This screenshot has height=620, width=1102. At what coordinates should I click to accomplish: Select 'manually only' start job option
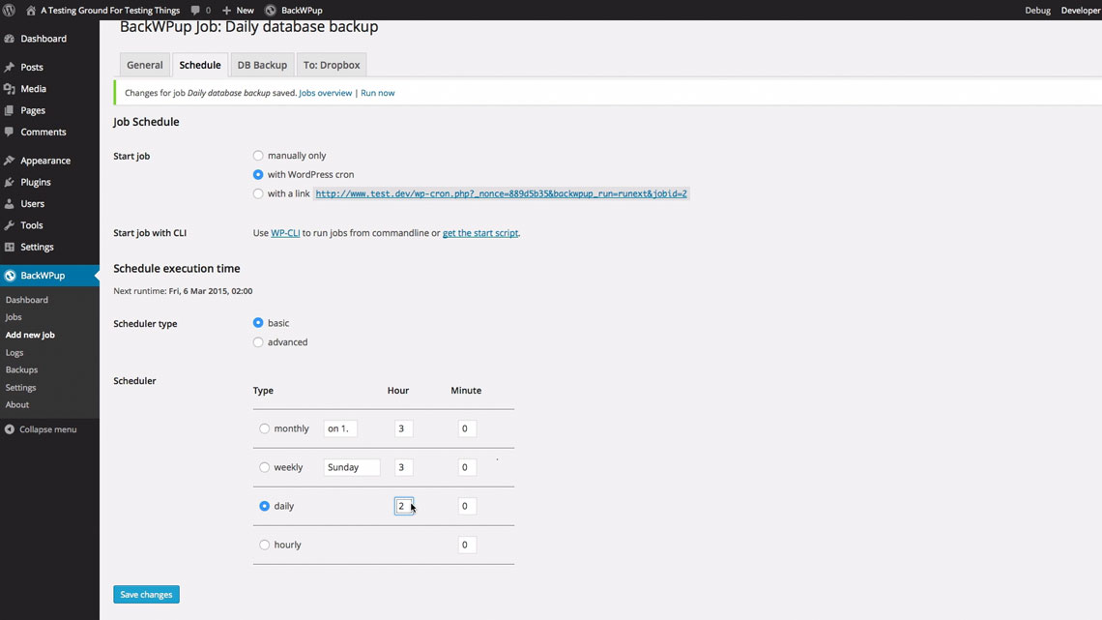click(x=258, y=156)
